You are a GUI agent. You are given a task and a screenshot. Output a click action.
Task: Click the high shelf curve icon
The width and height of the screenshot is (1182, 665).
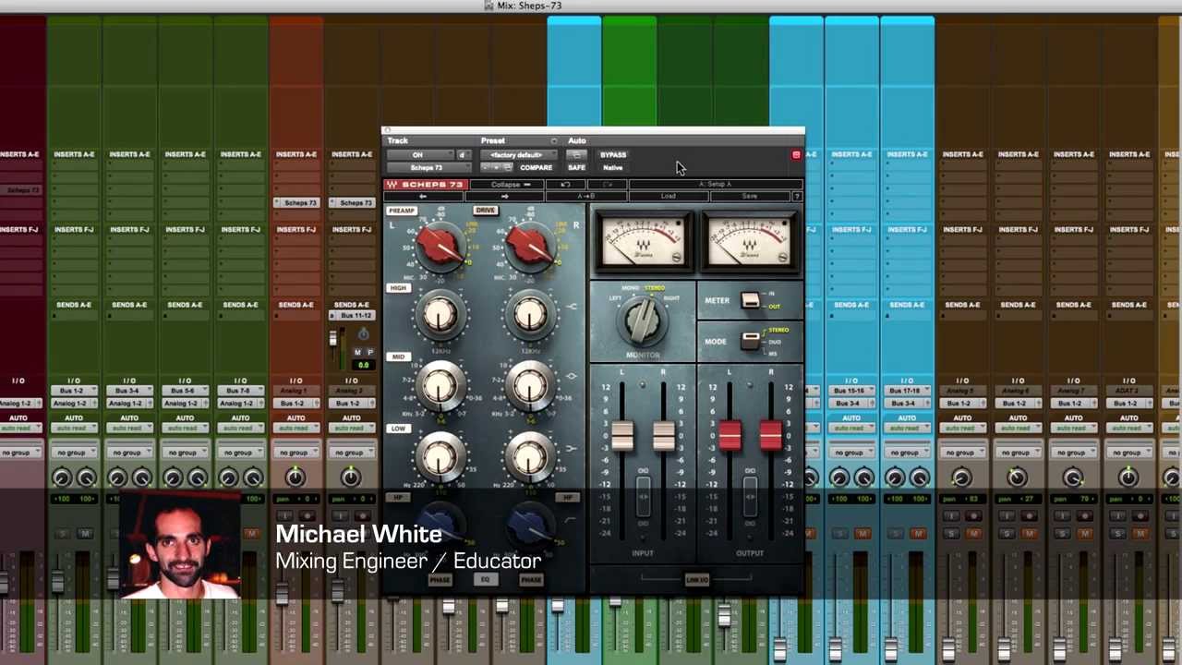click(x=572, y=307)
